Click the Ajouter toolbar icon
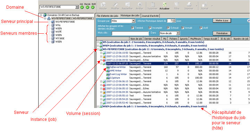Image resolution: width=250 pixels, height=134 pixels. point(103,5)
